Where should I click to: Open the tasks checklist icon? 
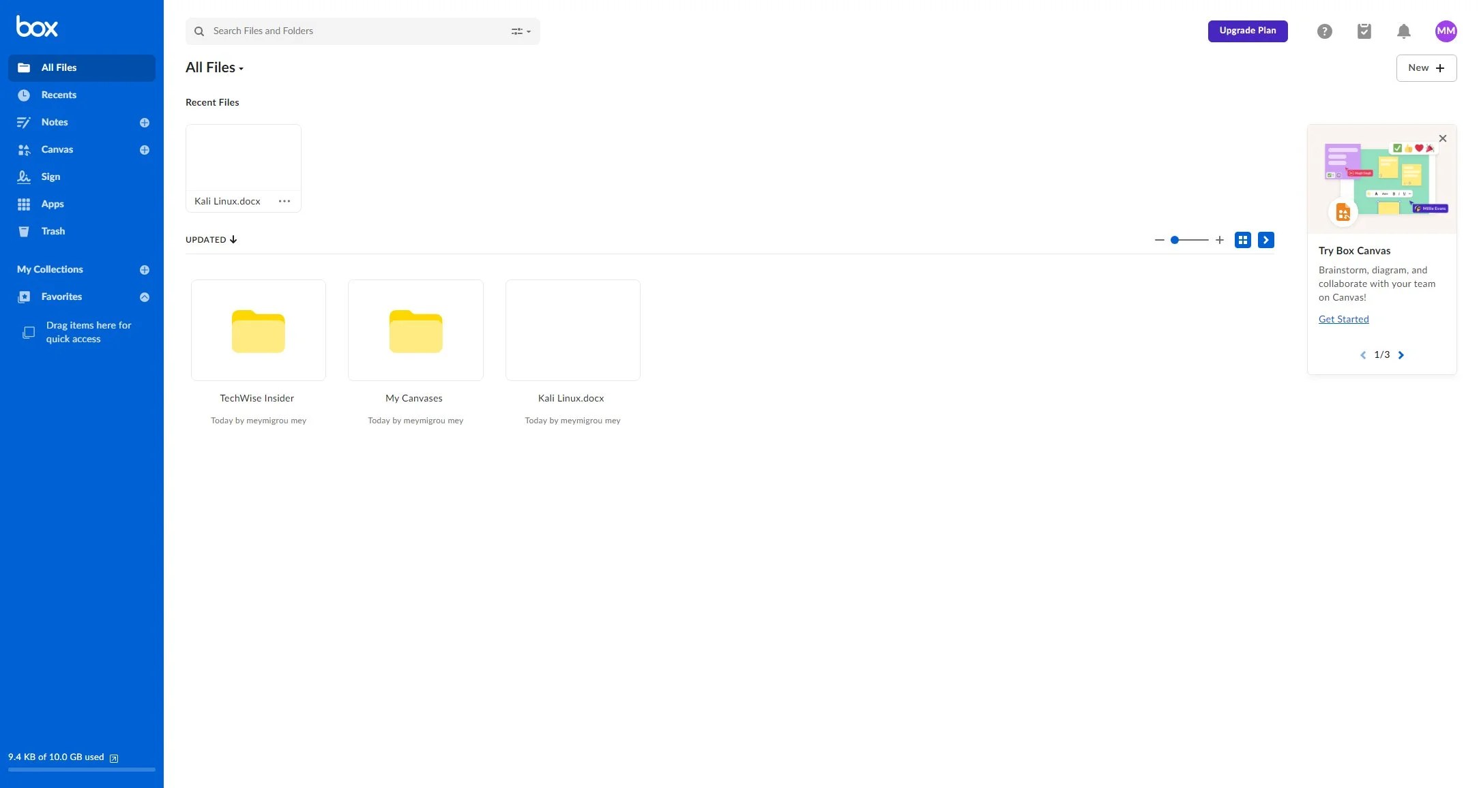[1364, 31]
